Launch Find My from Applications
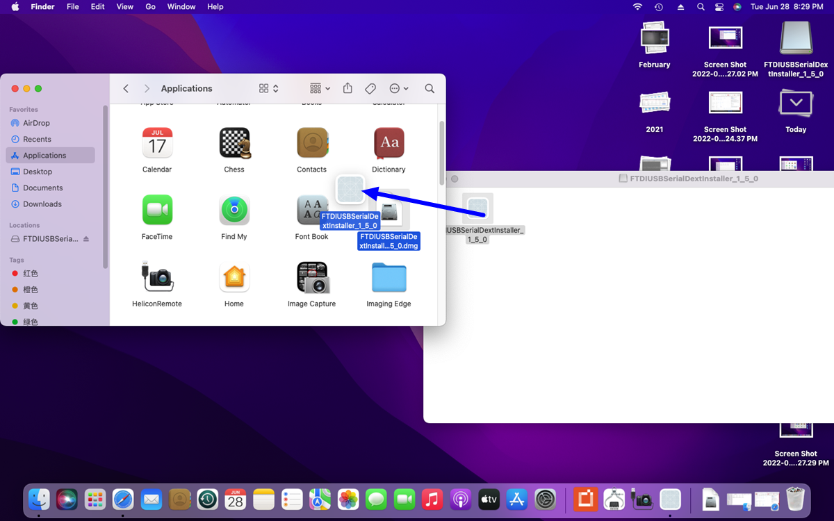Screen dimensions: 834x521 tap(234, 210)
